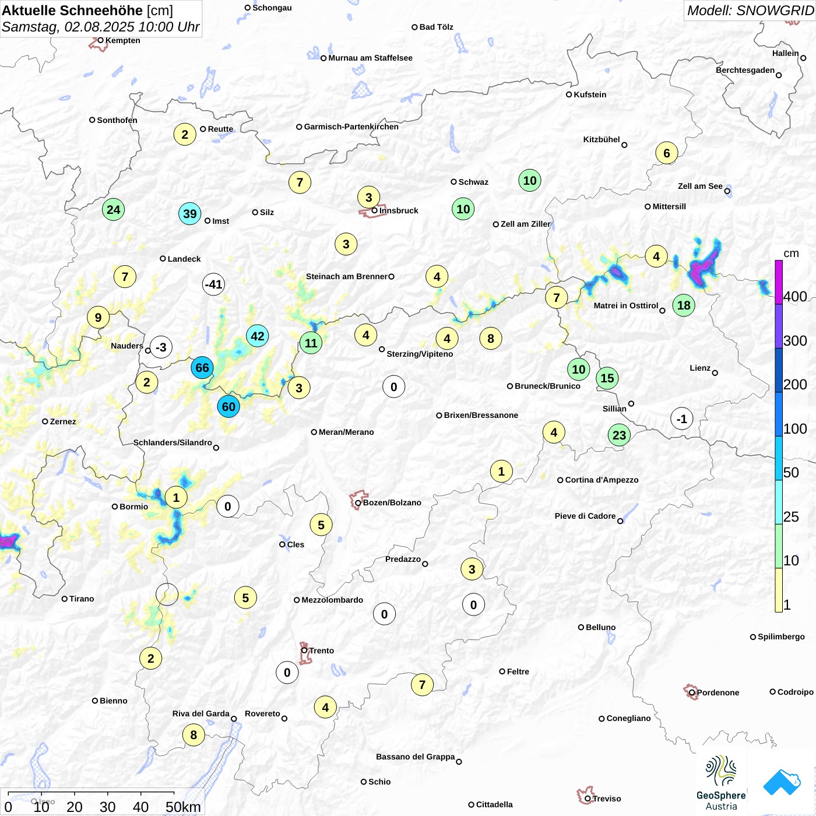Screen dimensions: 816x816
Task: Select the 6 marker near Kitzbühel
Action: pos(667,153)
